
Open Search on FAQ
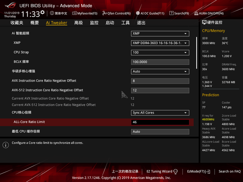click(x=230, y=172)
